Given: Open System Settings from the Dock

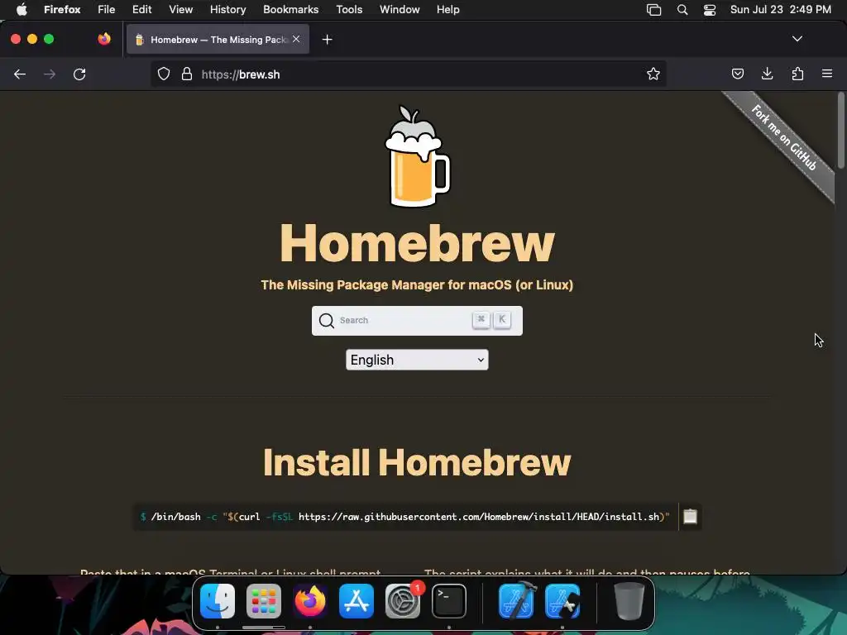Looking at the screenshot, I should click(x=403, y=601).
